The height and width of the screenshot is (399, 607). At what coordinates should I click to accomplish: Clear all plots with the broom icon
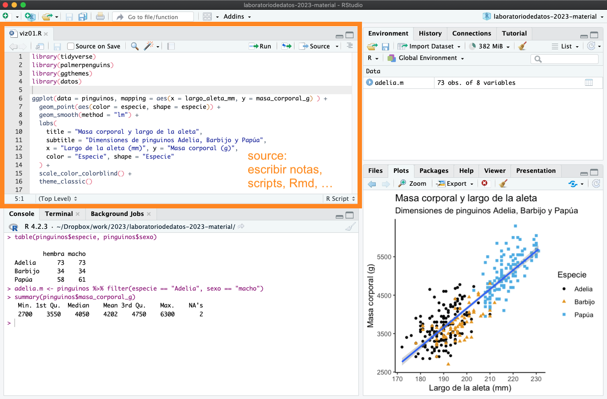tap(503, 184)
